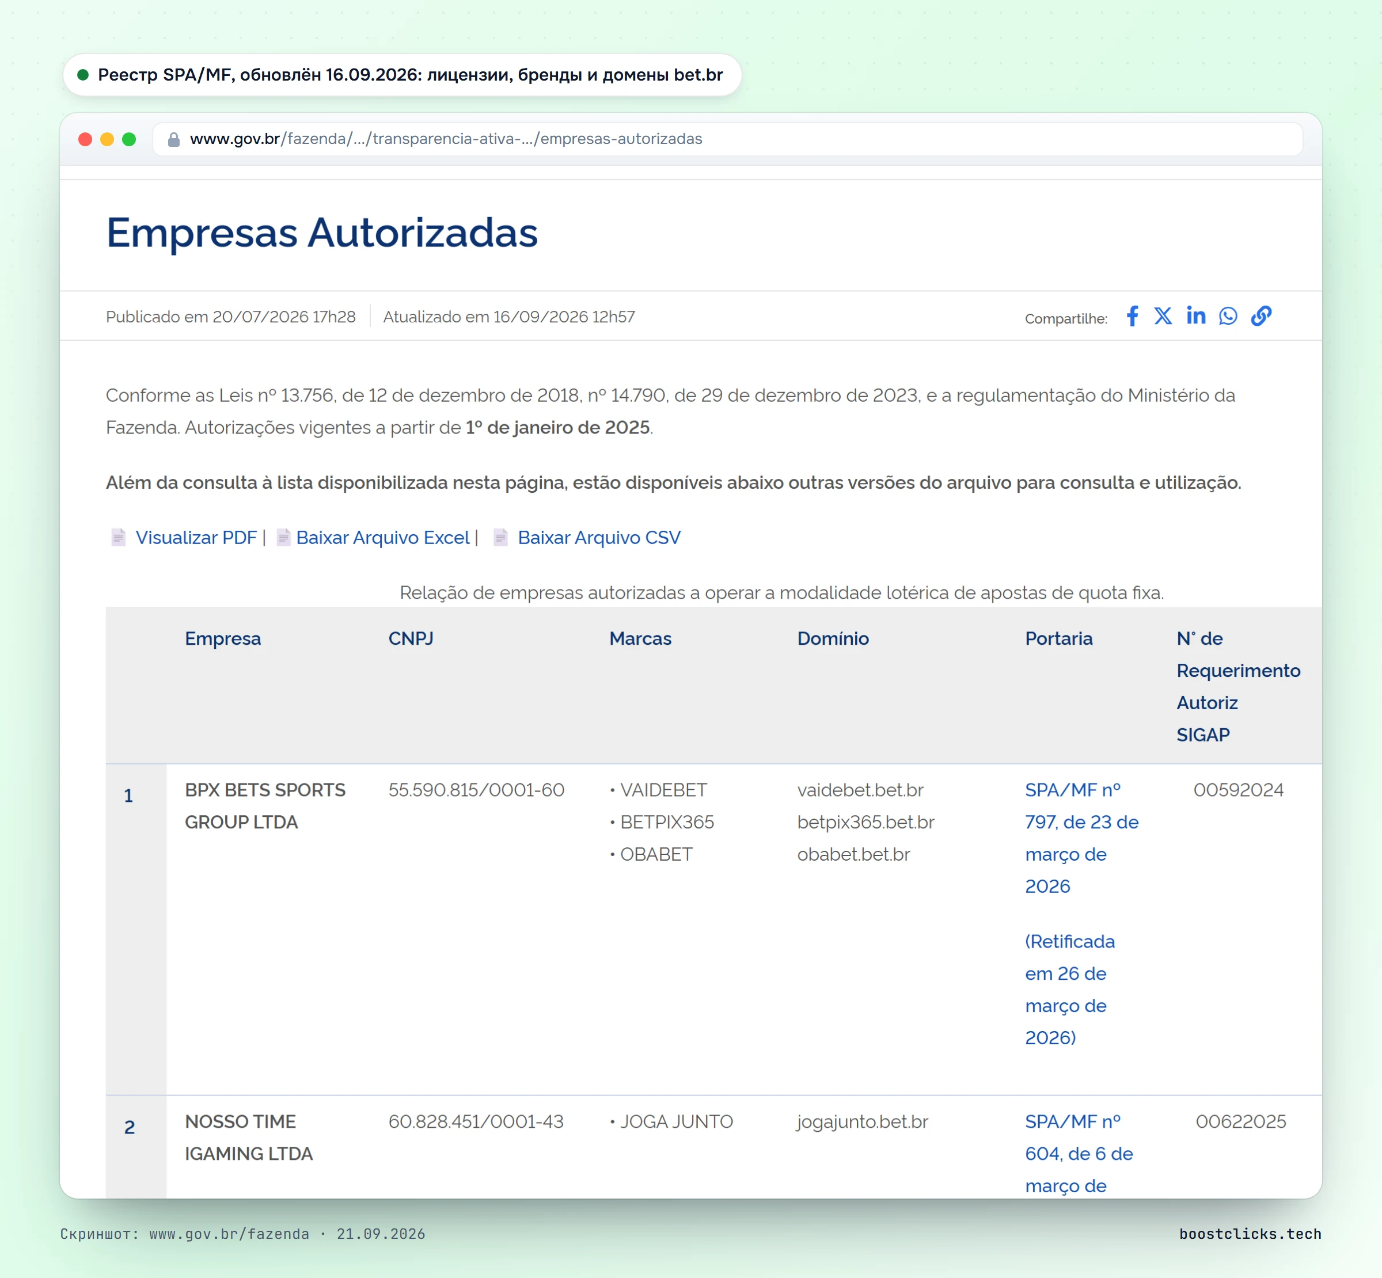Select requerimento number 00622025
The width and height of the screenshot is (1382, 1278).
tap(1241, 1122)
